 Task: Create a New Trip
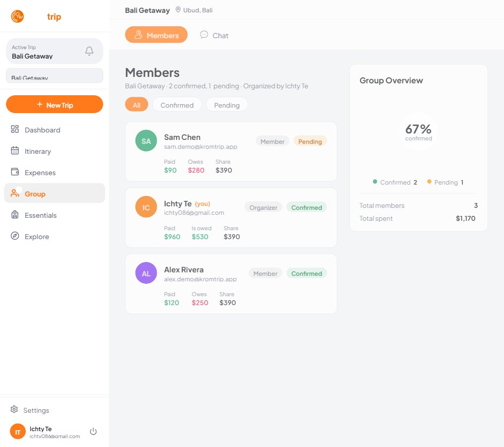pos(55,105)
